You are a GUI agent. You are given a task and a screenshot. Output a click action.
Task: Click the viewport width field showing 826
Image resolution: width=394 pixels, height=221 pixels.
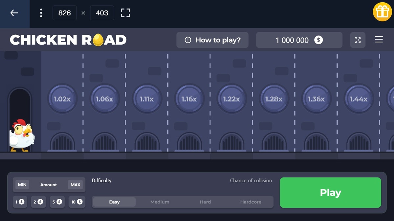coord(65,13)
